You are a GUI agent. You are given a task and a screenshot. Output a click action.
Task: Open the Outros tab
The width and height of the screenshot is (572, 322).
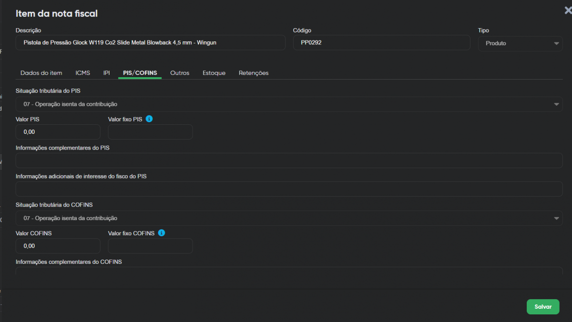click(180, 73)
